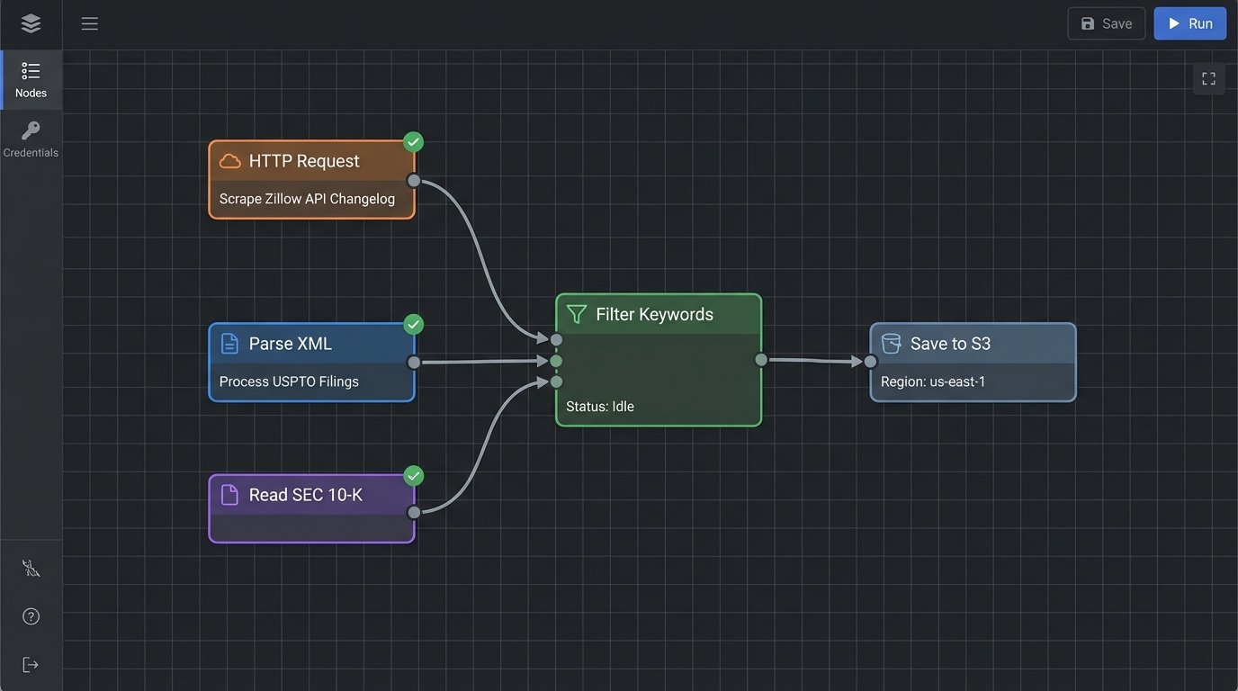1238x691 pixels.
Task: Toggle the hamburger menu in top bar
Action: pyautogui.click(x=90, y=23)
